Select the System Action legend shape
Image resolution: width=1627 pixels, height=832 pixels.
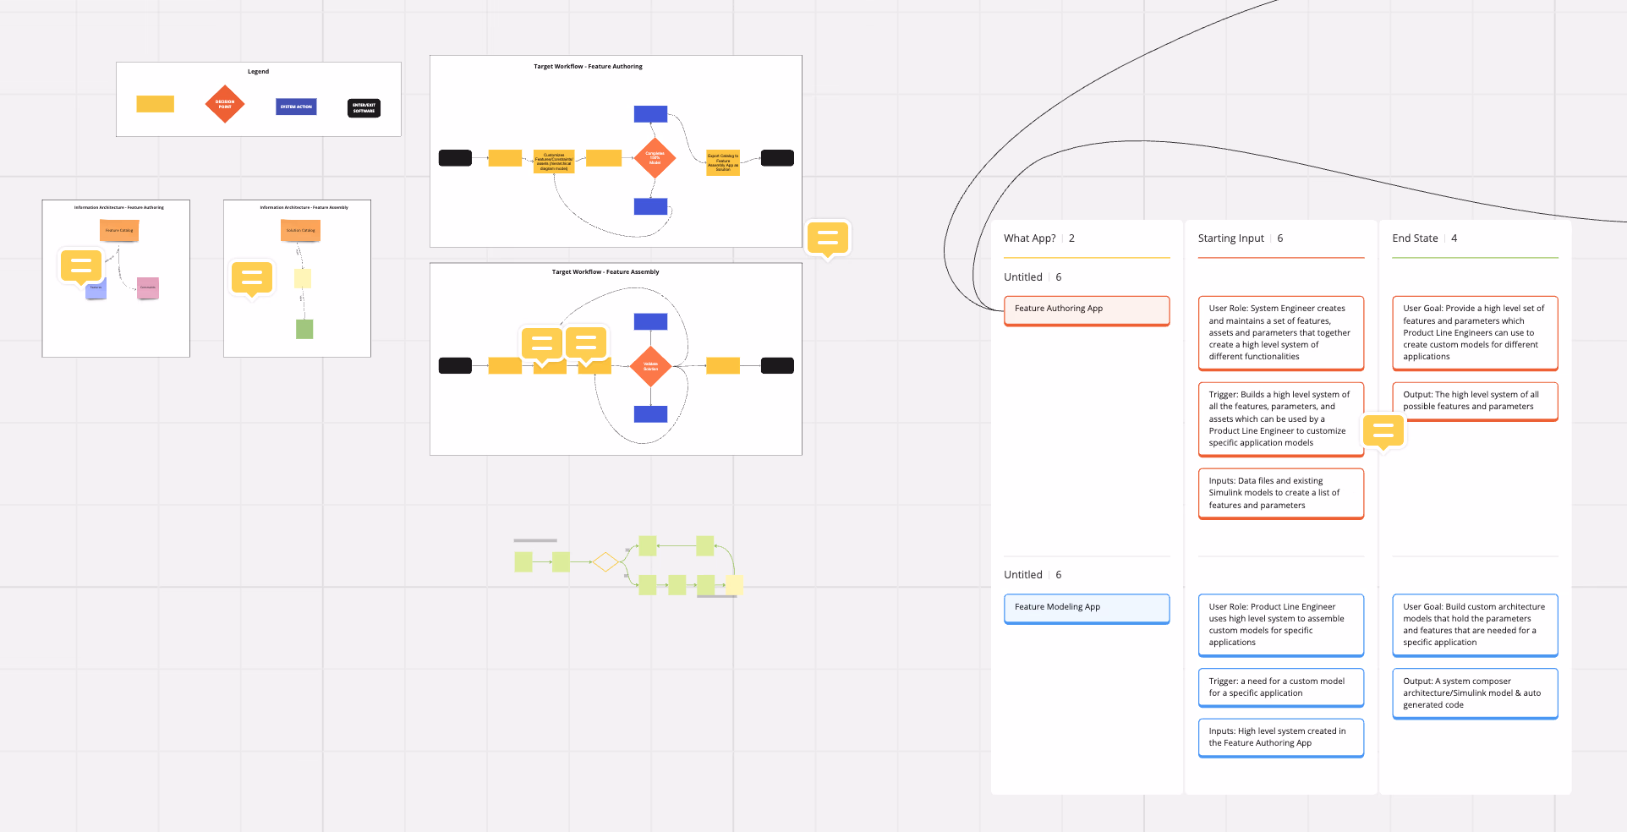(x=296, y=107)
